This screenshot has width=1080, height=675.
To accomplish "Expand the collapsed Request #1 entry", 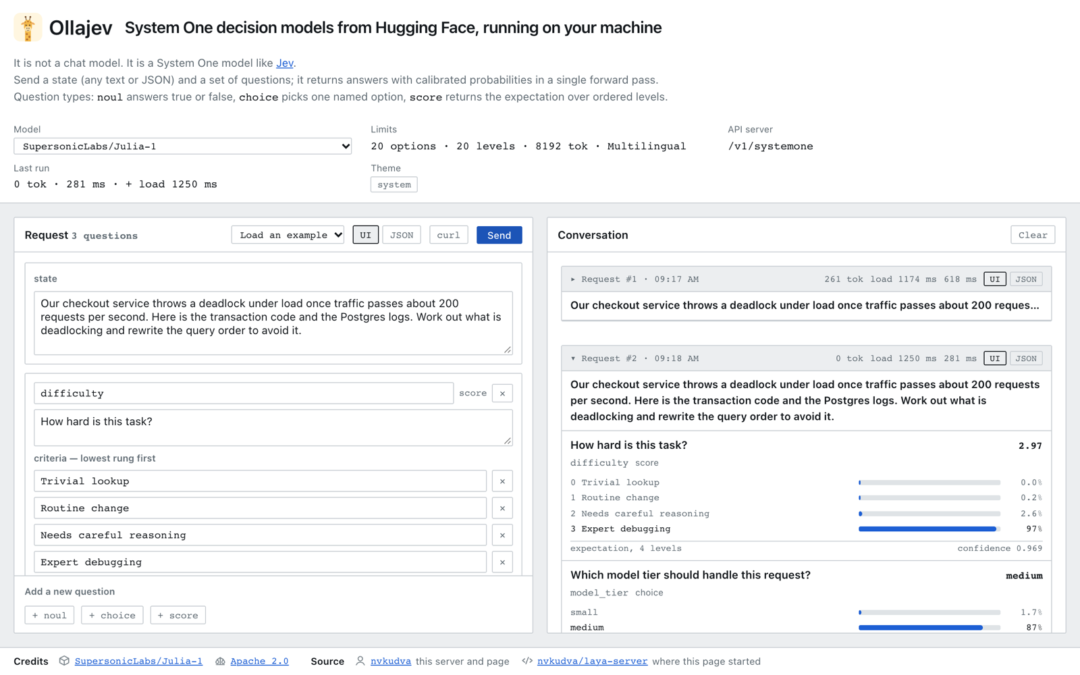I will (x=573, y=279).
